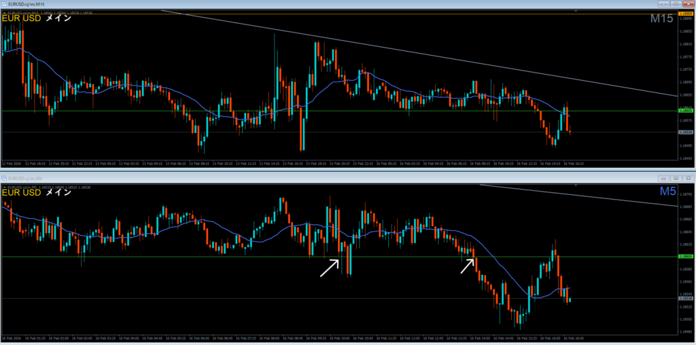Click the 13 Feb 16:15 time label
The image size is (696, 345).
click(x=294, y=164)
